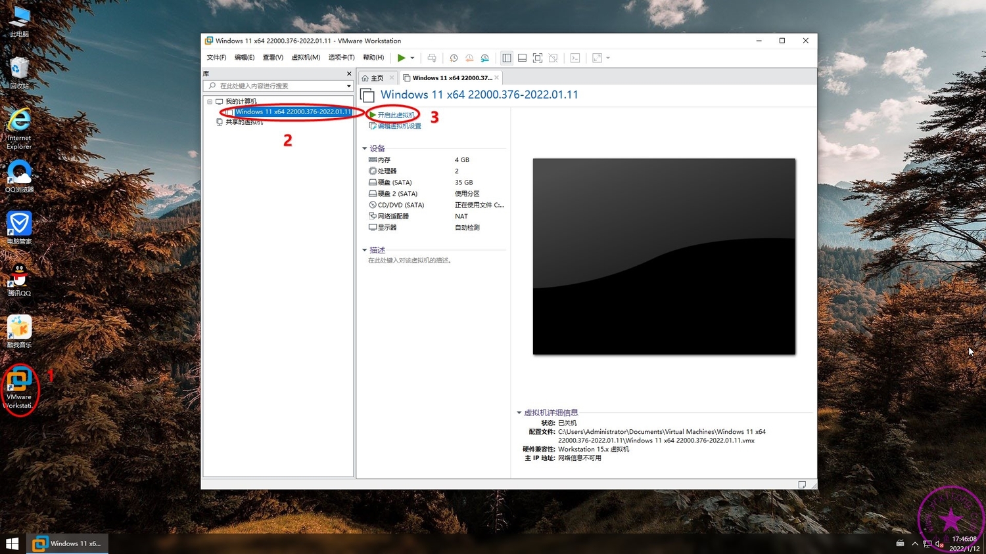This screenshot has width=986, height=554.
Task: Click the green Power On toolbar button
Action: (401, 58)
